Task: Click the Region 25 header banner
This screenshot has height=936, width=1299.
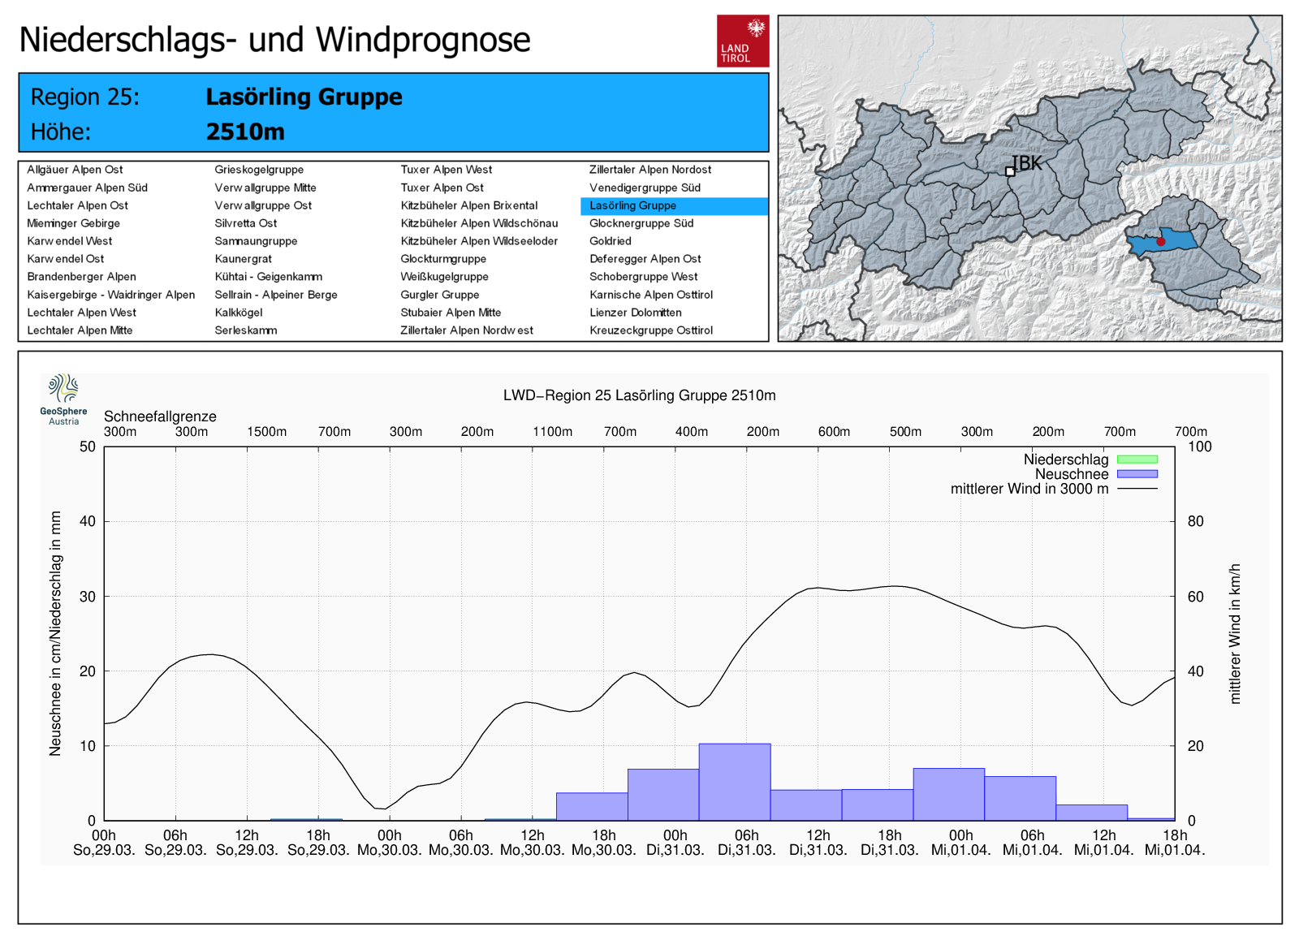Action: (393, 113)
